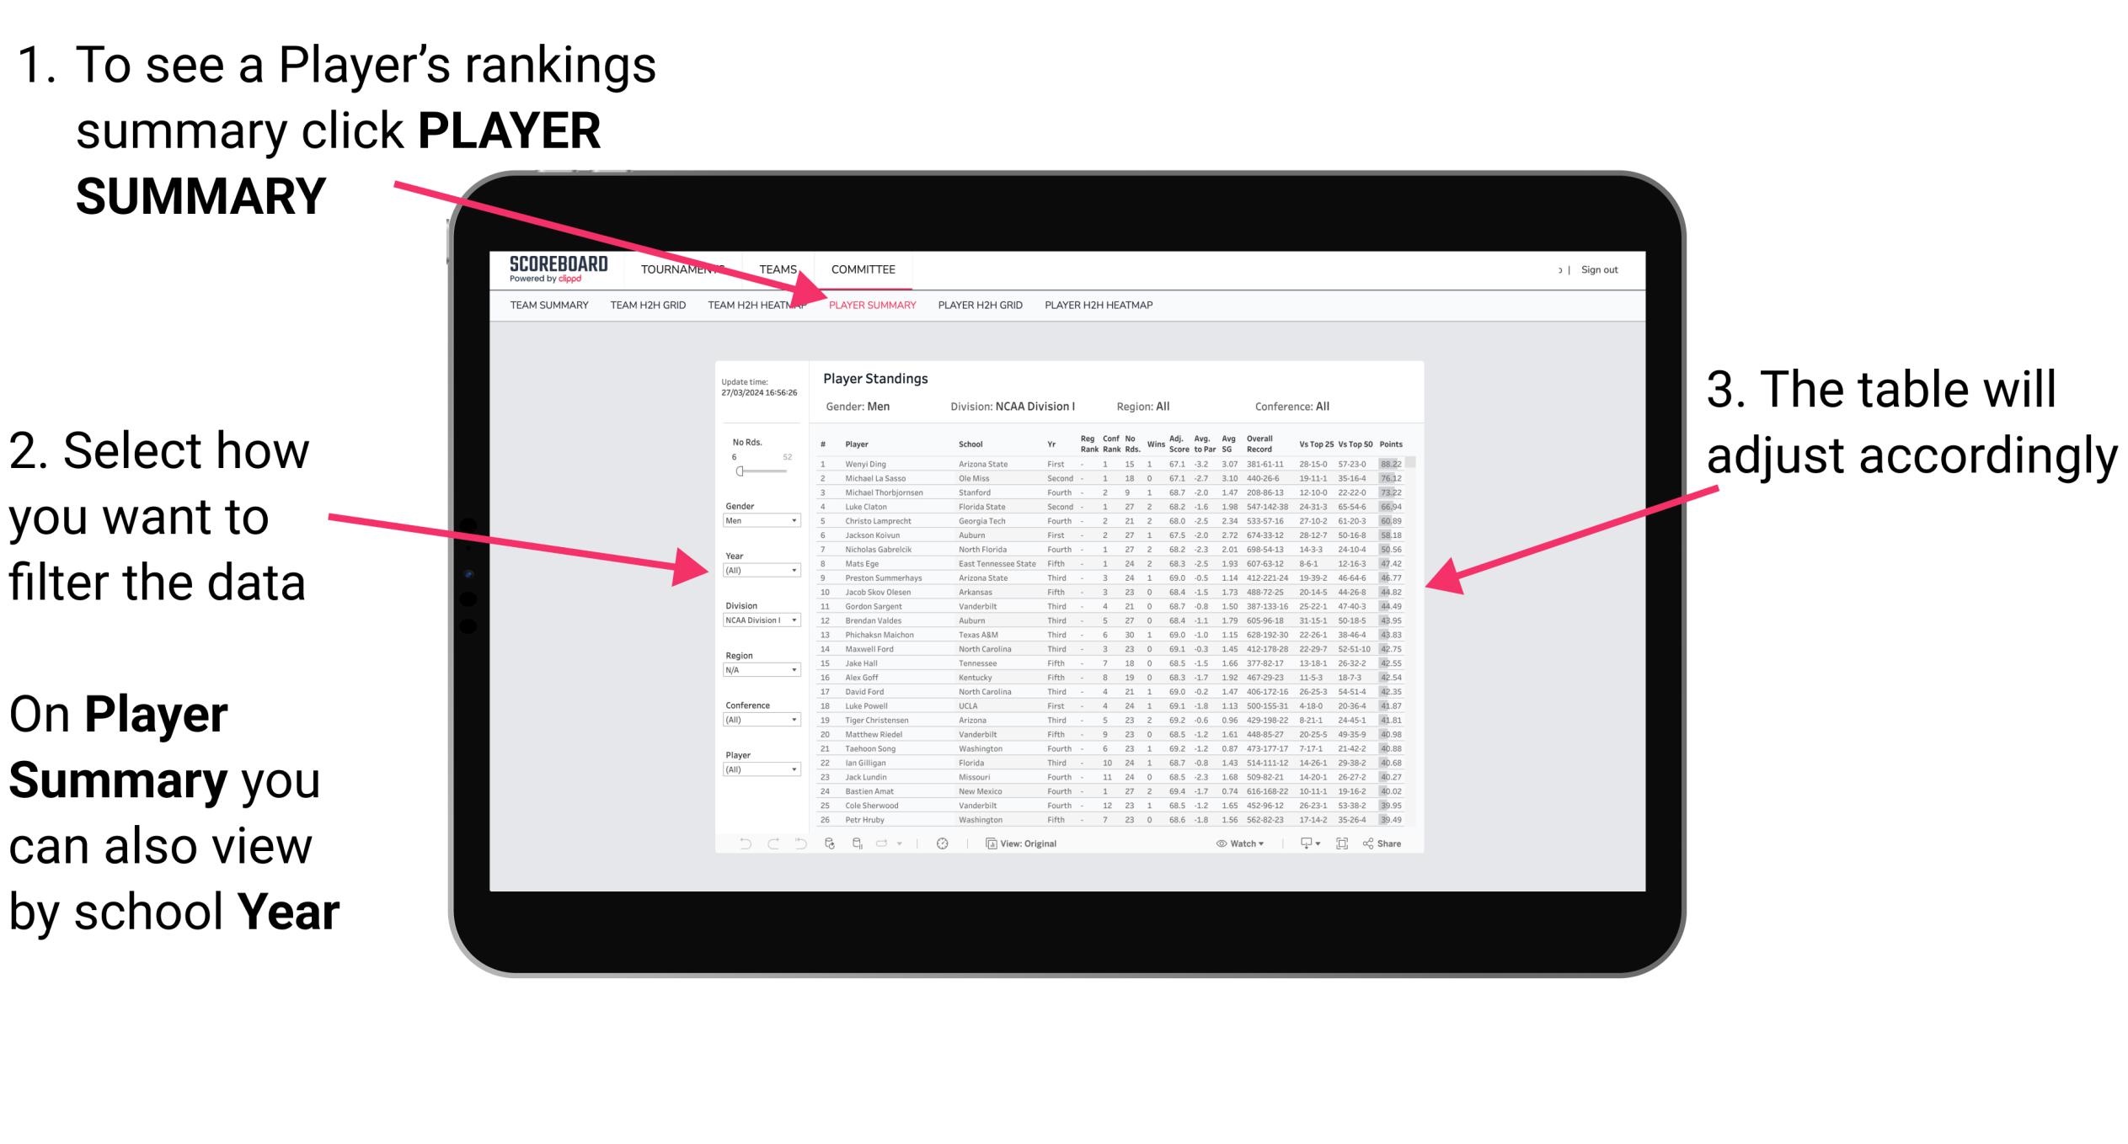Drag the No Rds. range slider

click(x=739, y=471)
